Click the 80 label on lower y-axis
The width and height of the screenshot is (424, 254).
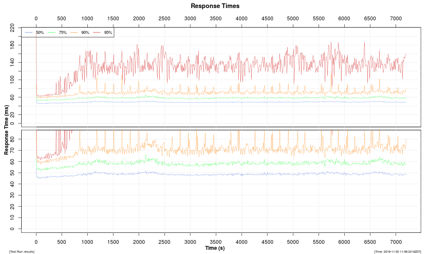tap(12, 139)
